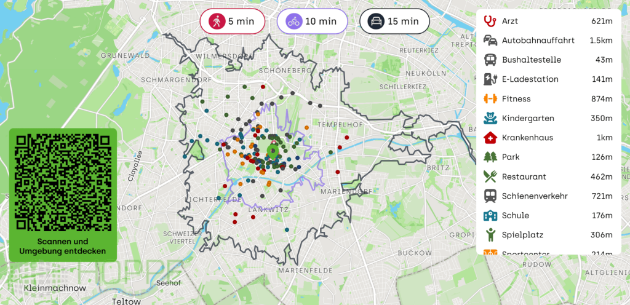This screenshot has width=630, height=305.
Task: Select the Spielplatz entry in the list
Action: 548,235
